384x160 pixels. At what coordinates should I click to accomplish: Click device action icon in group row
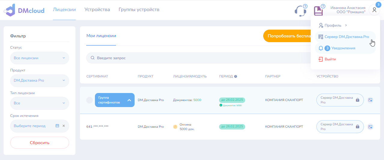pos(370,100)
